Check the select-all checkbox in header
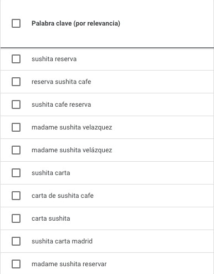214x274 pixels. coord(16,23)
